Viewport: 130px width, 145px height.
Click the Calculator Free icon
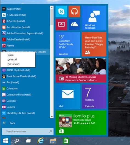pyautogui.click(x=4, y=95)
